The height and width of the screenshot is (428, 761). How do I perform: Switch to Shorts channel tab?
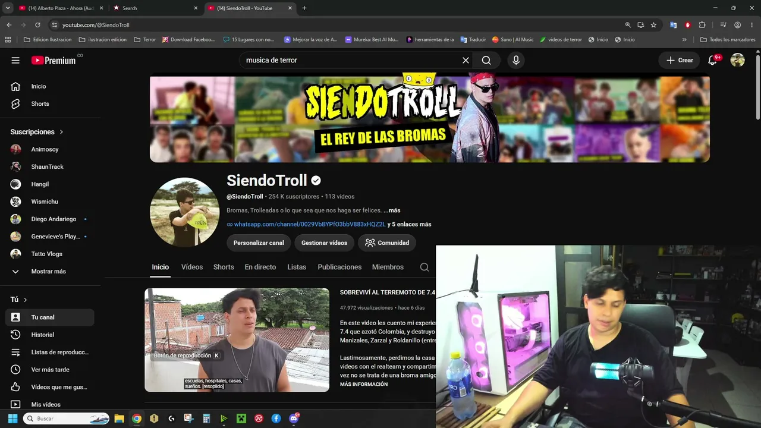point(224,267)
